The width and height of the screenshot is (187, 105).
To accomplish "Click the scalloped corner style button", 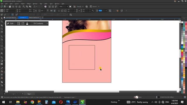I will point(62,11).
